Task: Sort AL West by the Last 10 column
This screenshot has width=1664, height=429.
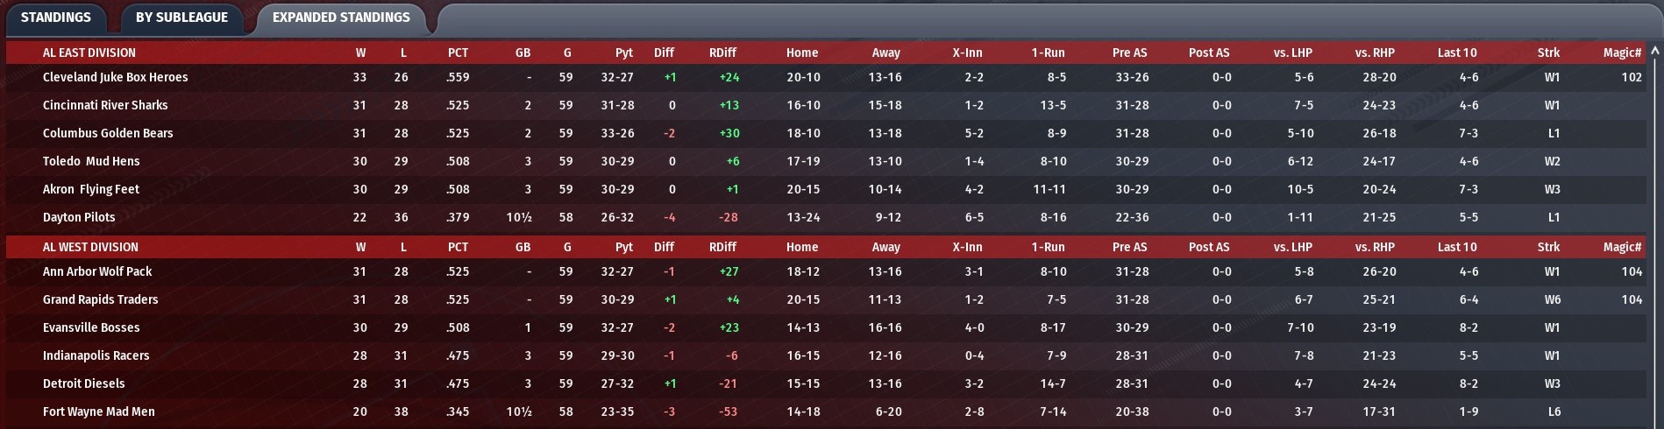Action: click(x=1456, y=247)
